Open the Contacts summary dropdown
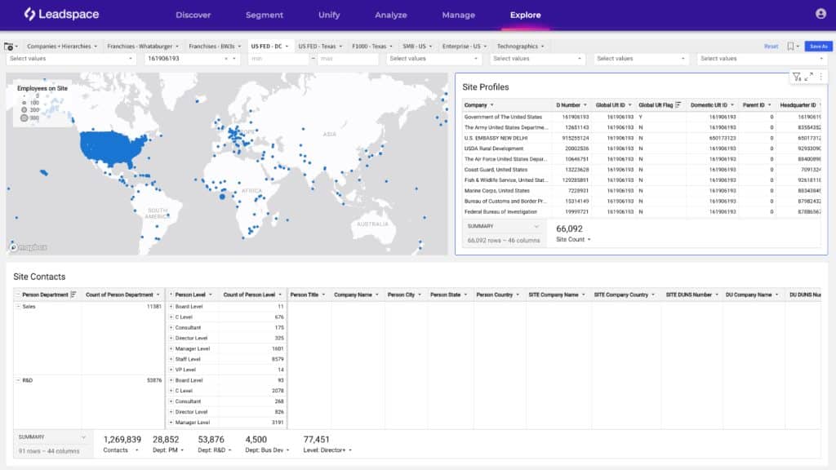Screen dimensions: 836x470 (136, 450)
